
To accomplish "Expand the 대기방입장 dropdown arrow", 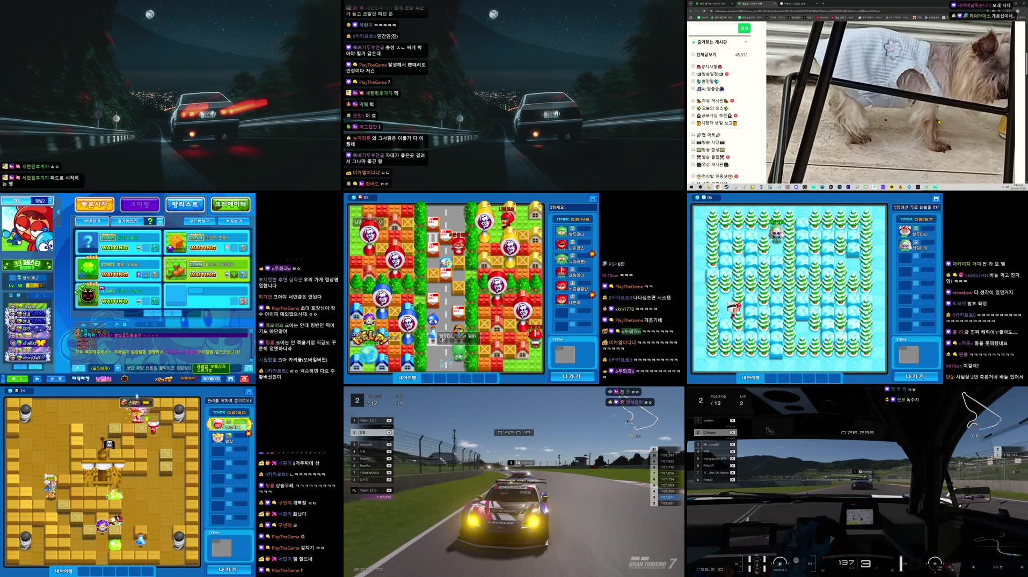I will click(x=160, y=221).
